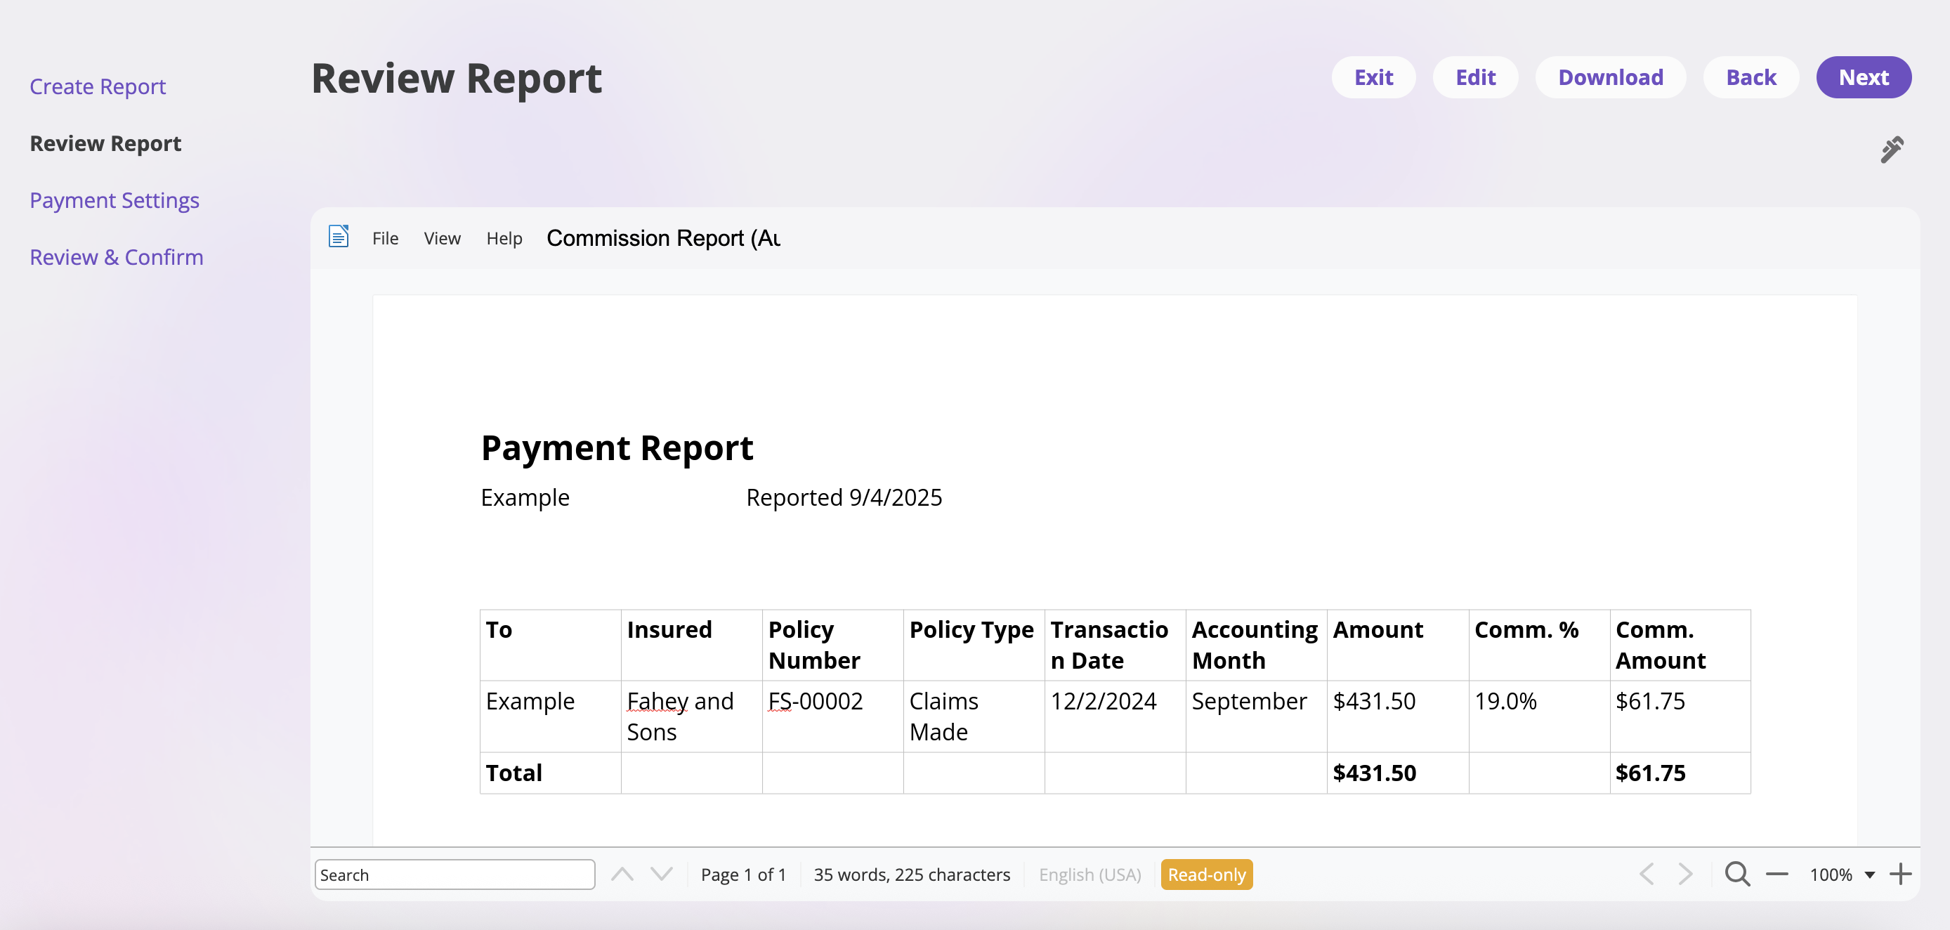Zoom out with the minus icon
1950x930 pixels.
tap(1776, 874)
